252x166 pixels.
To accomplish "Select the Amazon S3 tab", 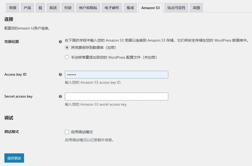I will point(150,8).
